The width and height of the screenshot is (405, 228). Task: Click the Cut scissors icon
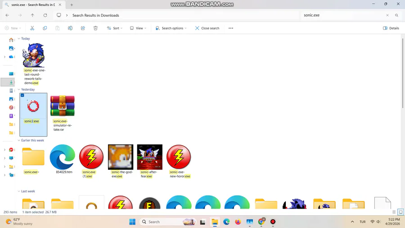point(32,28)
